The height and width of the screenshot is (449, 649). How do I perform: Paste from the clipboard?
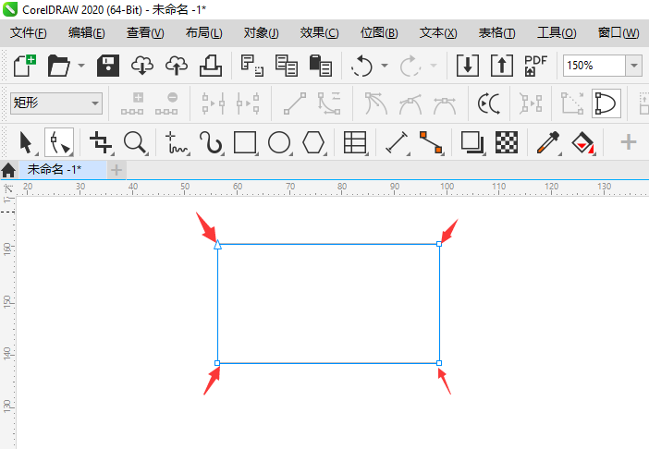tap(321, 66)
